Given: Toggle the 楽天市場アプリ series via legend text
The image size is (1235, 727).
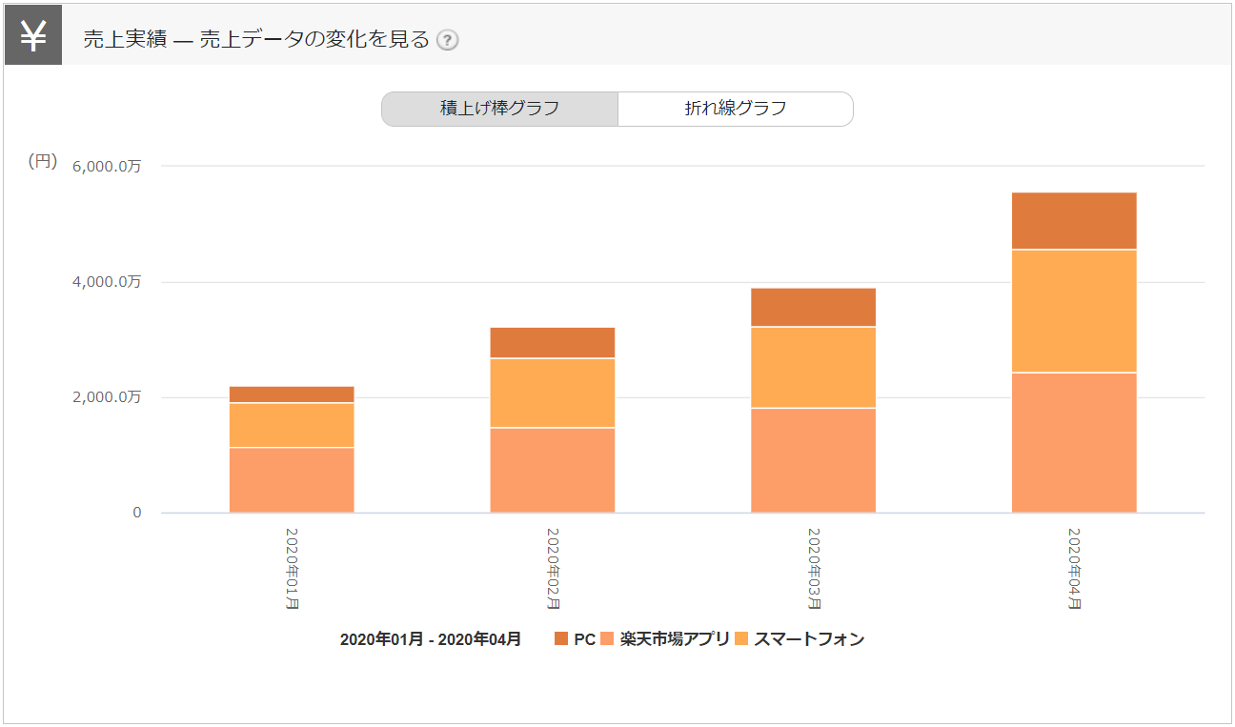Looking at the screenshot, I should pos(674,638).
